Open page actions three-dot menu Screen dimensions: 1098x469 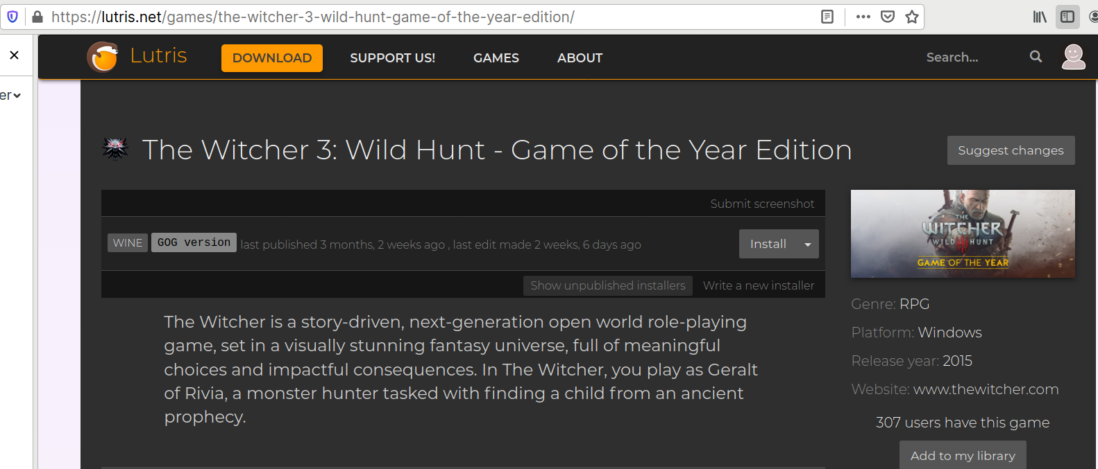pos(863,17)
